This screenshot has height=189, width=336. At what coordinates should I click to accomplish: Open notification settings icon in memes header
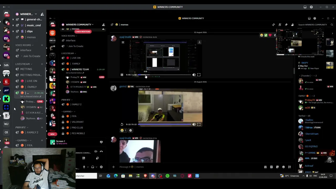280,25
